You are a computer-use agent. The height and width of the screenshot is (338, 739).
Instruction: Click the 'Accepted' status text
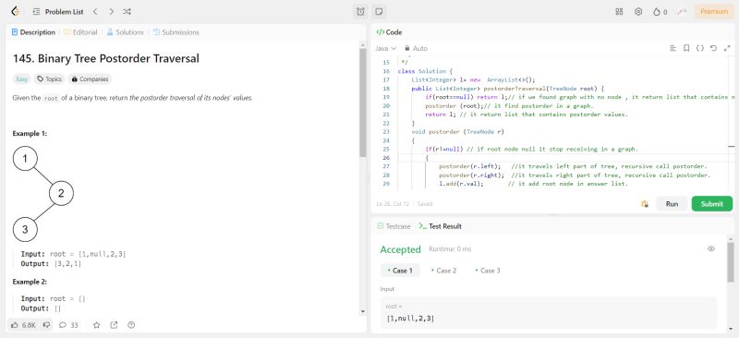tap(400, 249)
